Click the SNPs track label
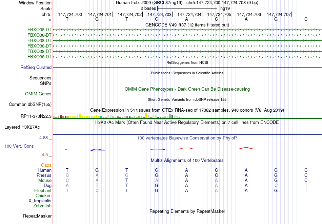322x224 pixels. [x=46, y=83]
